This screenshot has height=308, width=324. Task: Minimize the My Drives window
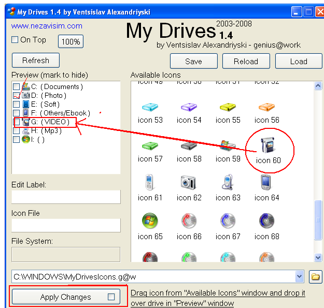297,12
